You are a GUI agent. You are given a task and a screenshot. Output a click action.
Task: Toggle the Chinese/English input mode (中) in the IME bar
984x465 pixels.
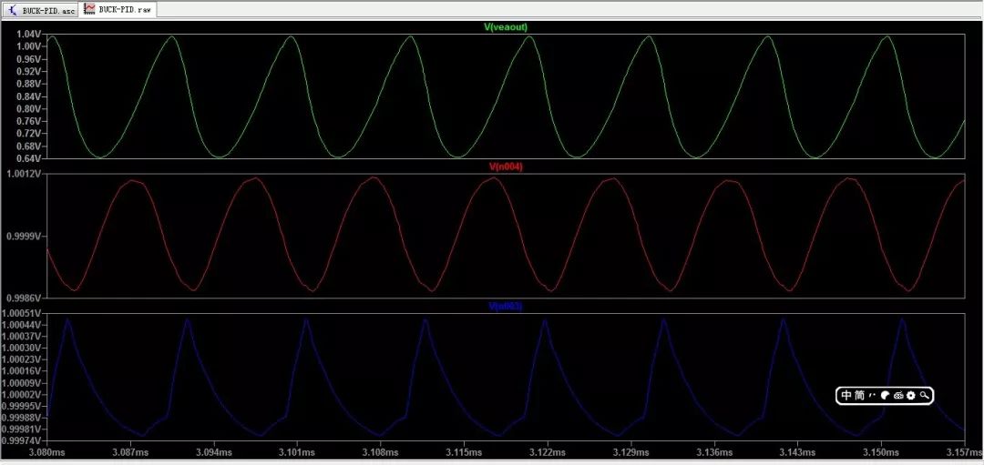[x=846, y=396]
